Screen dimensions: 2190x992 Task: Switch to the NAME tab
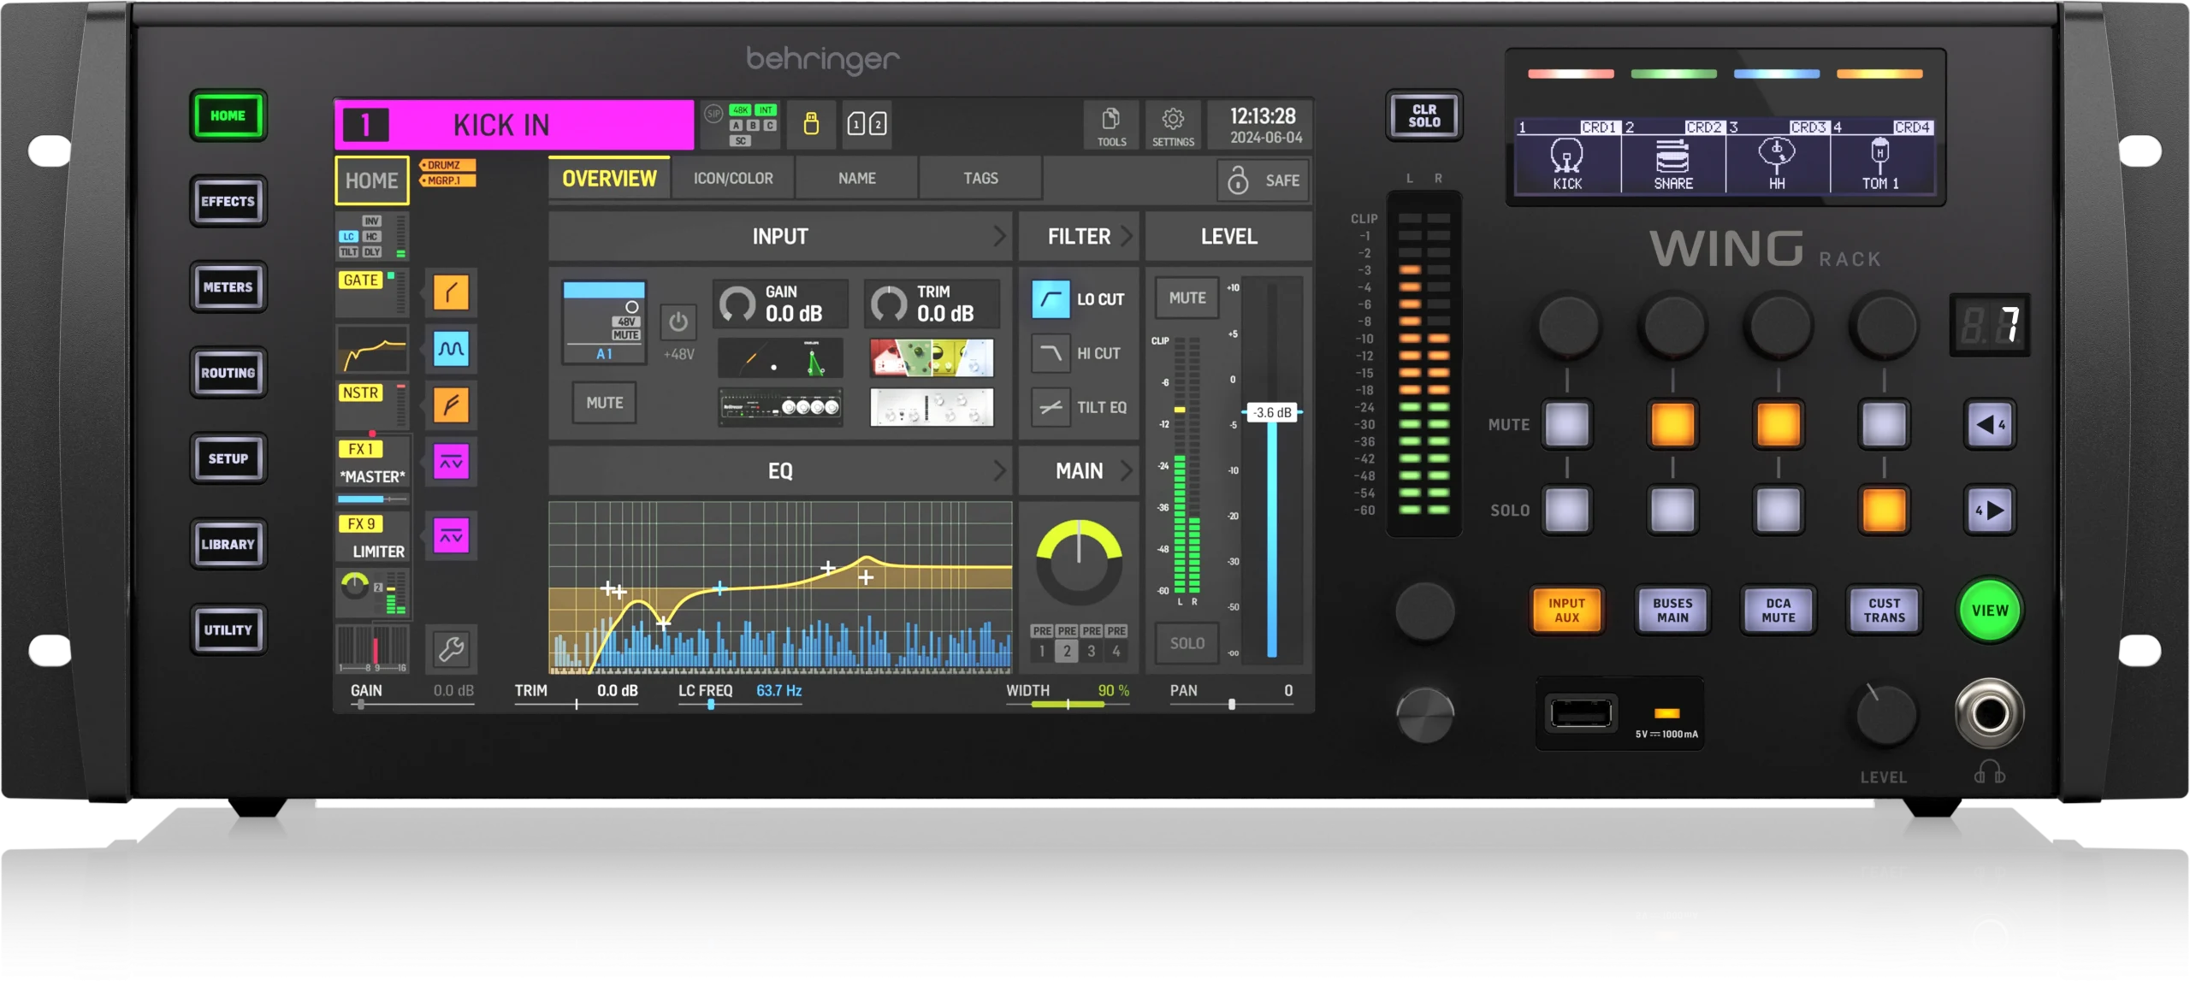[x=857, y=179]
